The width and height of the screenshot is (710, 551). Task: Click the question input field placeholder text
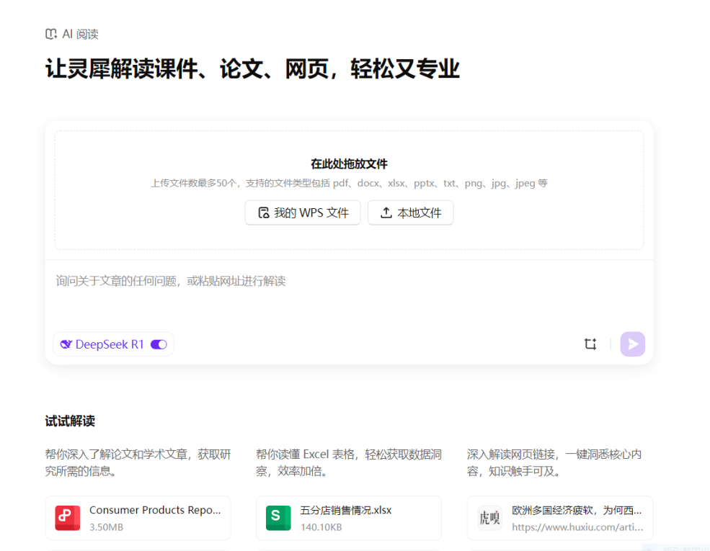tap(171, 281)
